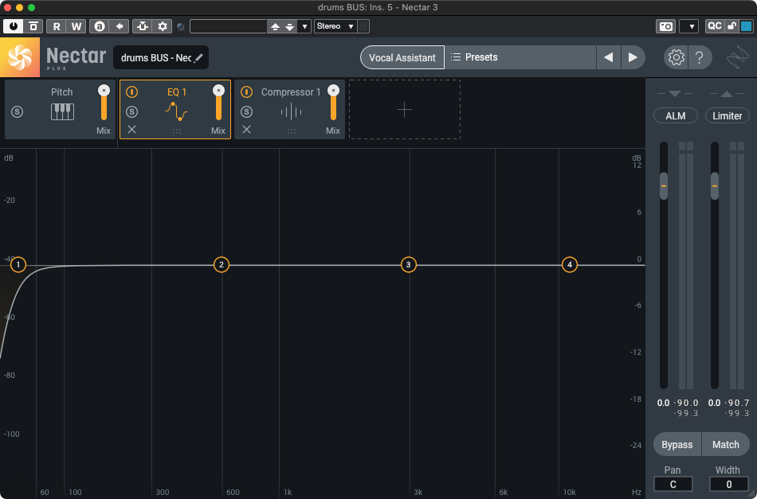The width and height of the screenshot is (757, 499).
Task: Click the Width value field 0
Action: click(728, 485)
